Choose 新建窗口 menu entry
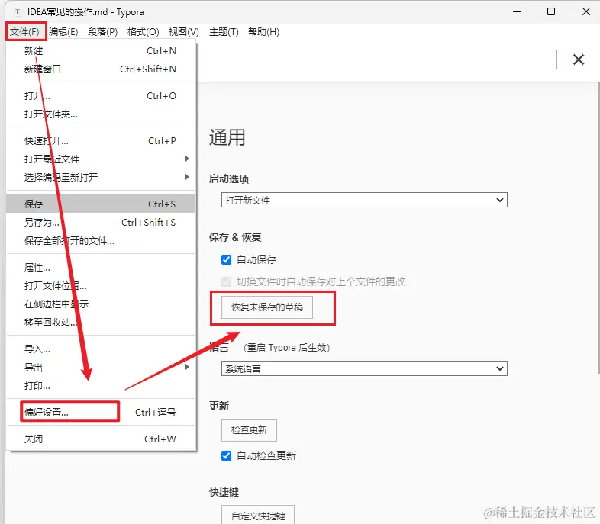 (x=101, y=69)
